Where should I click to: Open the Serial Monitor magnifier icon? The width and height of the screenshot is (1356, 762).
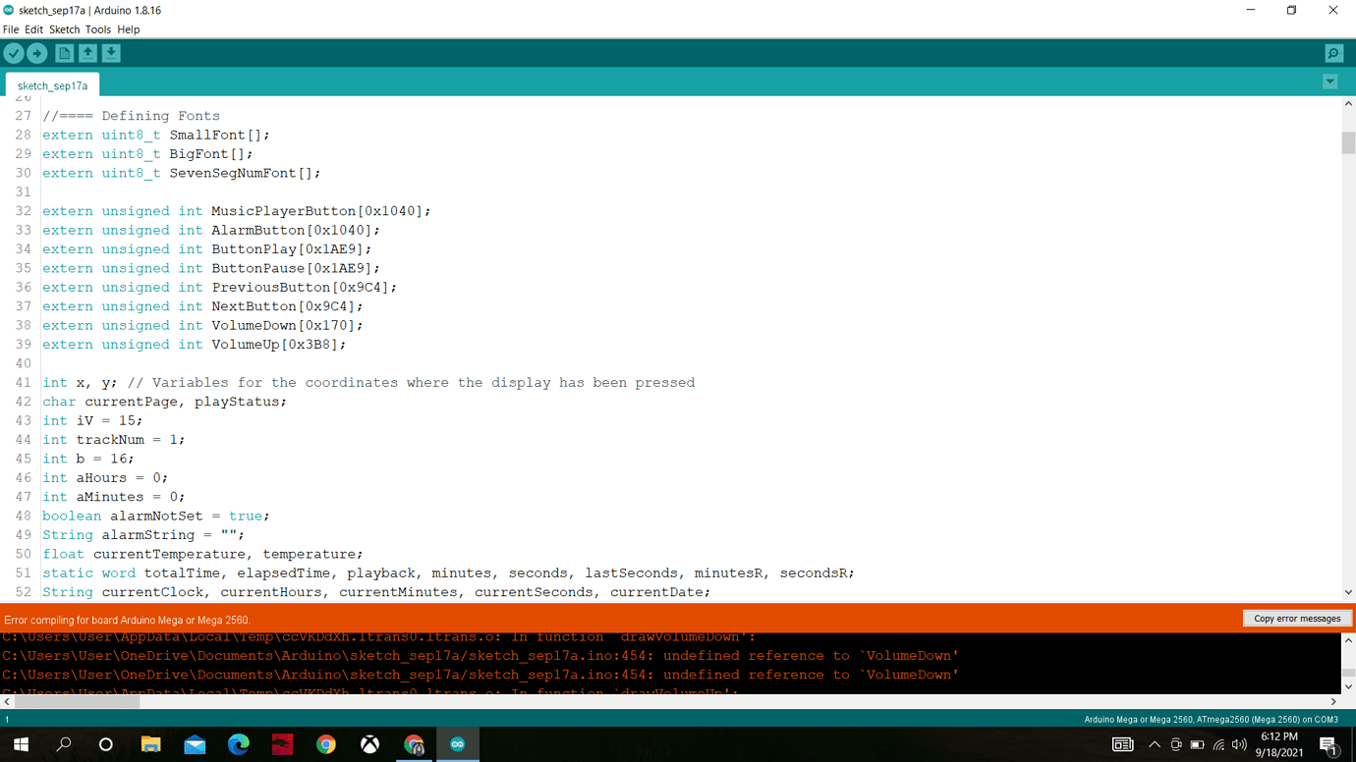[x=1333, y=53]
